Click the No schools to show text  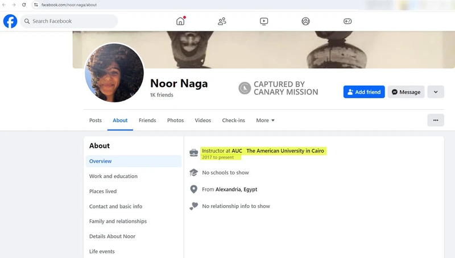[x=225, y=173]
